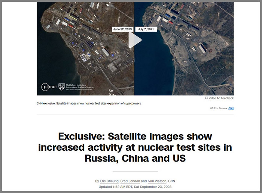The height and width of the screenshot is (193, 262).
Task: Click the Video Ad Feedback icon
Action: 207,98
